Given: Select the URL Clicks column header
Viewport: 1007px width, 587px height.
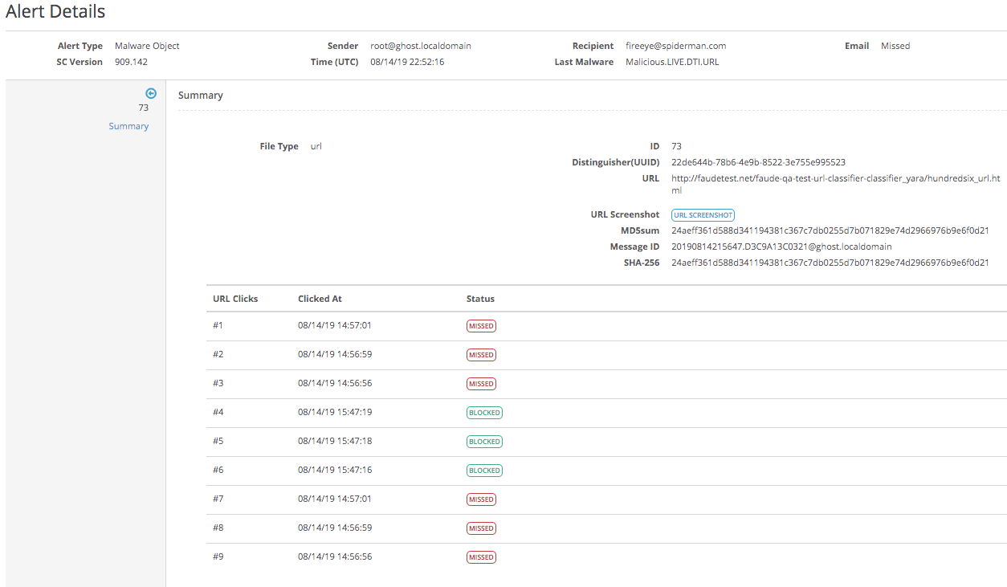Looking at the screenshot, I should (x=235, y=299).
